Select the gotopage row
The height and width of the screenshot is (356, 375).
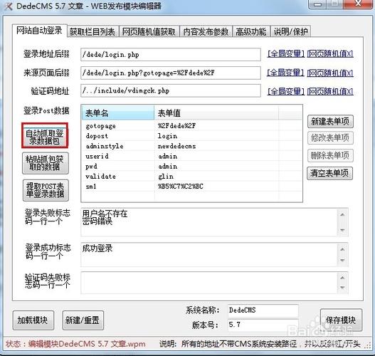tap(192, 125)
